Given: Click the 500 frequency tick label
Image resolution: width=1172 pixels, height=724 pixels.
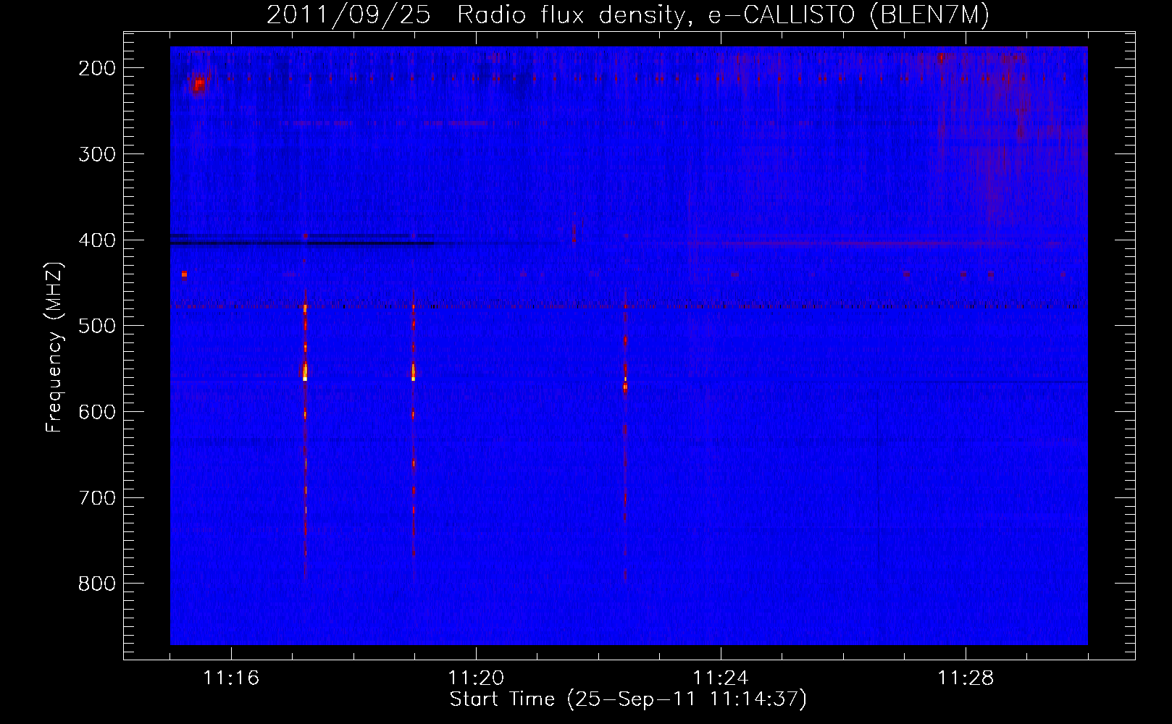Looking at the screenshot, I should (x=96, y=326).
